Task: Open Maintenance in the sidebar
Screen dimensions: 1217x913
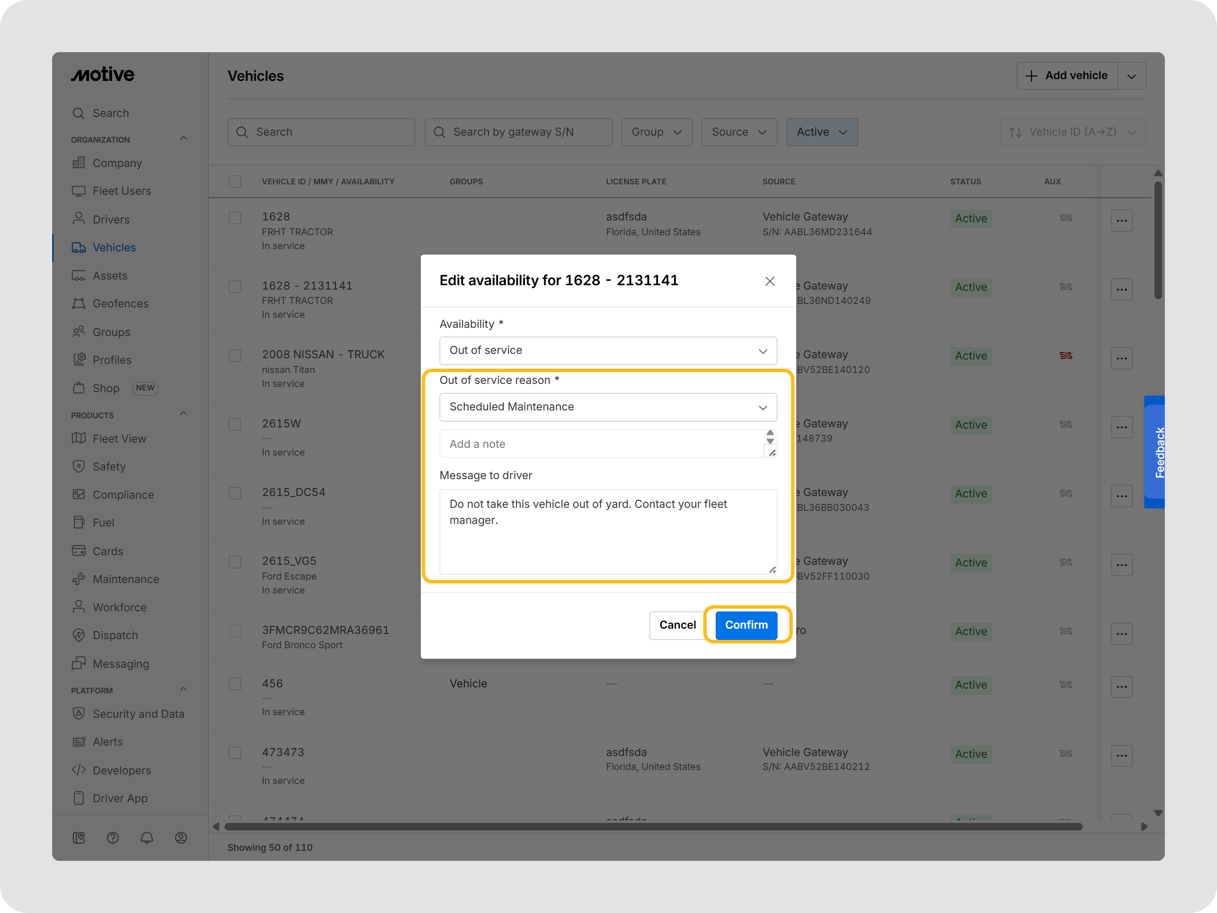Action: click(x=126, y=579)
